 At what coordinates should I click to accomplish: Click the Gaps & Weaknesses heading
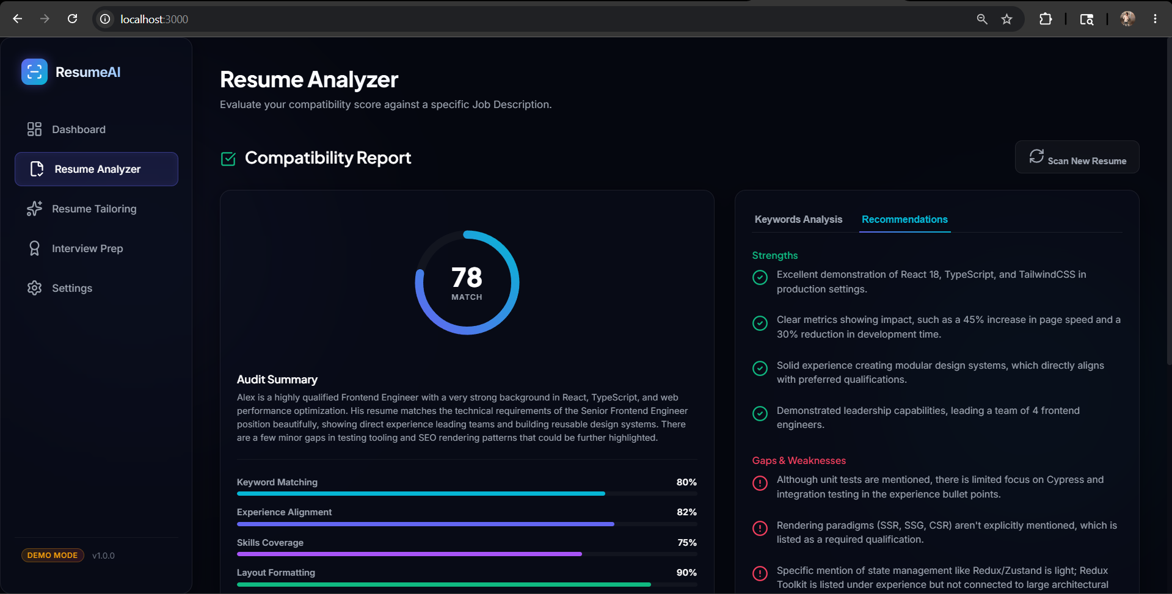tap(799, 460)
